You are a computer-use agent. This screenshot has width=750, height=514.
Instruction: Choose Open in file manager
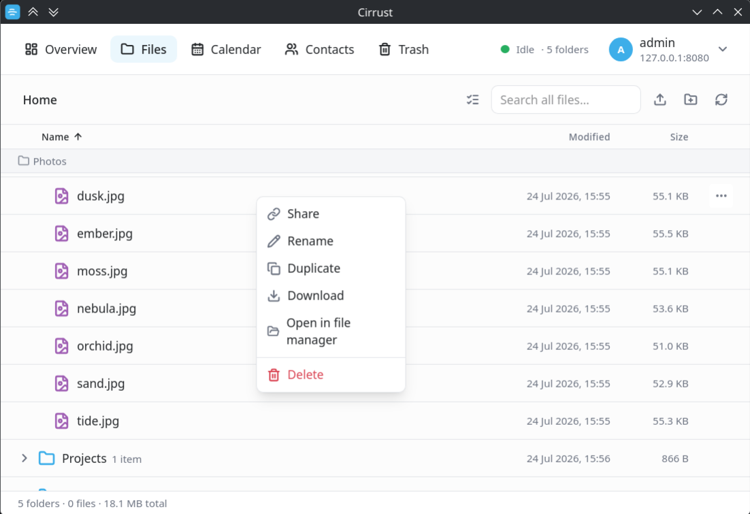coord(331,331)
